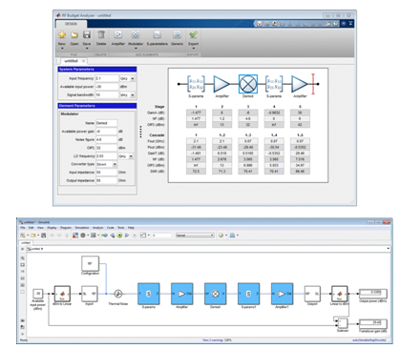
Task: Open the LO frequency unit dropdown
Action: 126,156
